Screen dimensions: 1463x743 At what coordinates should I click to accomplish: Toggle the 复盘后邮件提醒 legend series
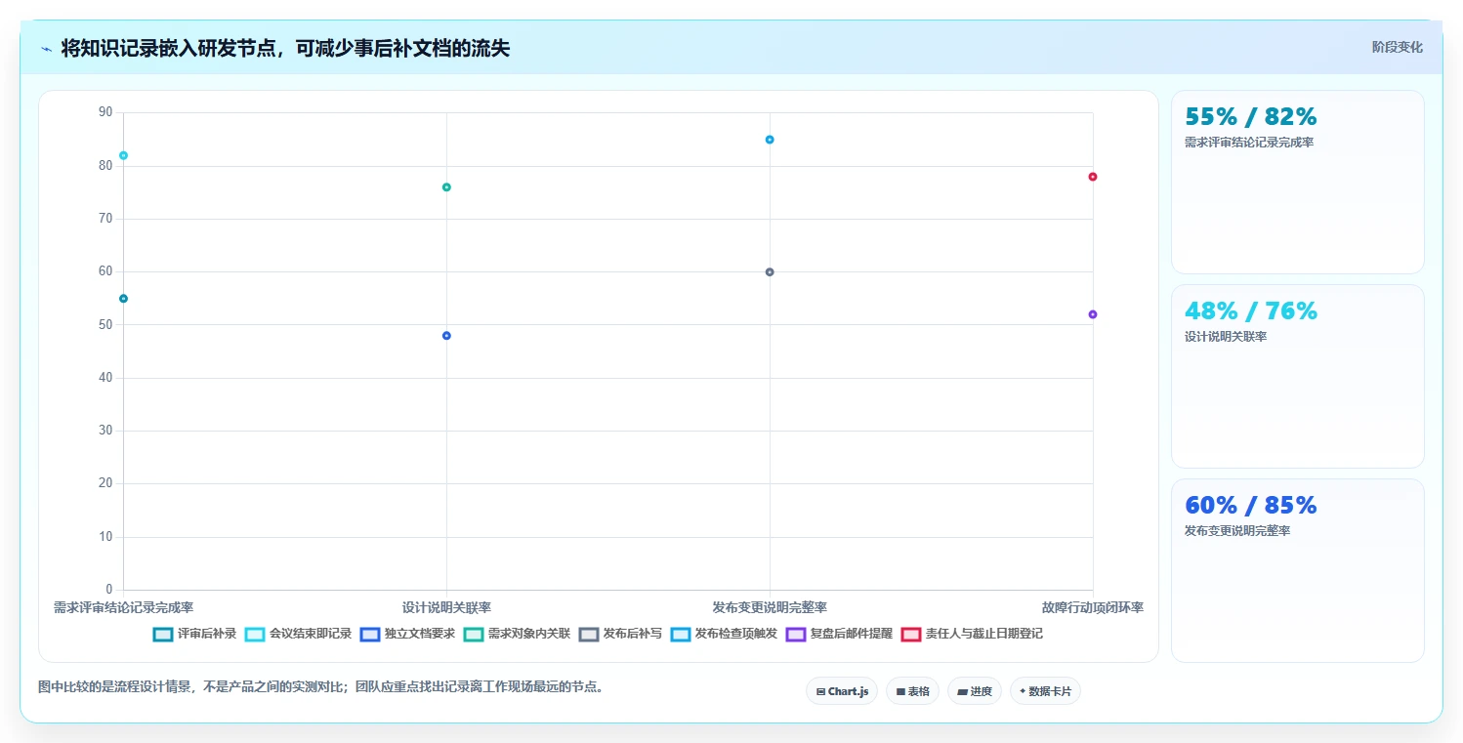[839, 634]
